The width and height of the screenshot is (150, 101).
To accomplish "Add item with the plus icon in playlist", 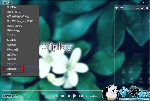I will (116, 8).
